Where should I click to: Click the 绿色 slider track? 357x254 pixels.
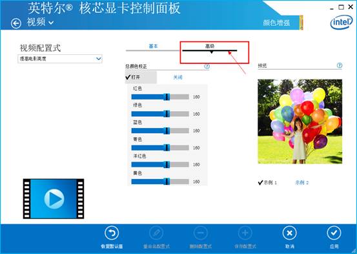160,114
